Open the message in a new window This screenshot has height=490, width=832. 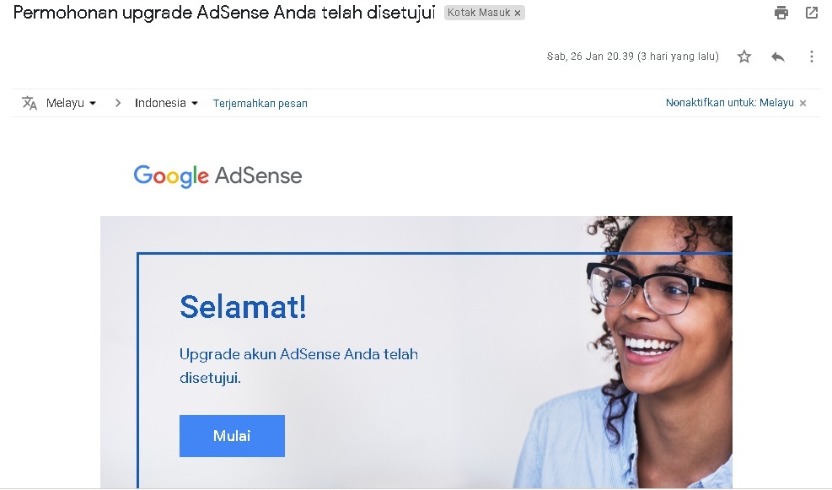tap(811, 12)
